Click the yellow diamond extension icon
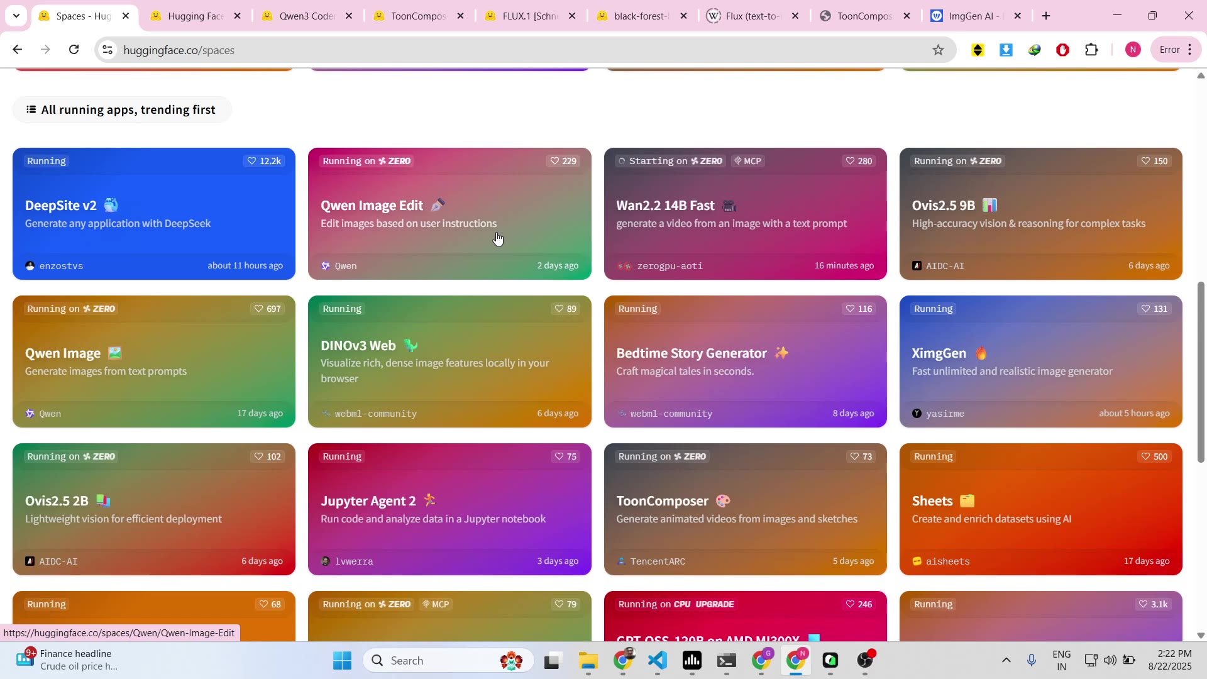 click(978, 50)
